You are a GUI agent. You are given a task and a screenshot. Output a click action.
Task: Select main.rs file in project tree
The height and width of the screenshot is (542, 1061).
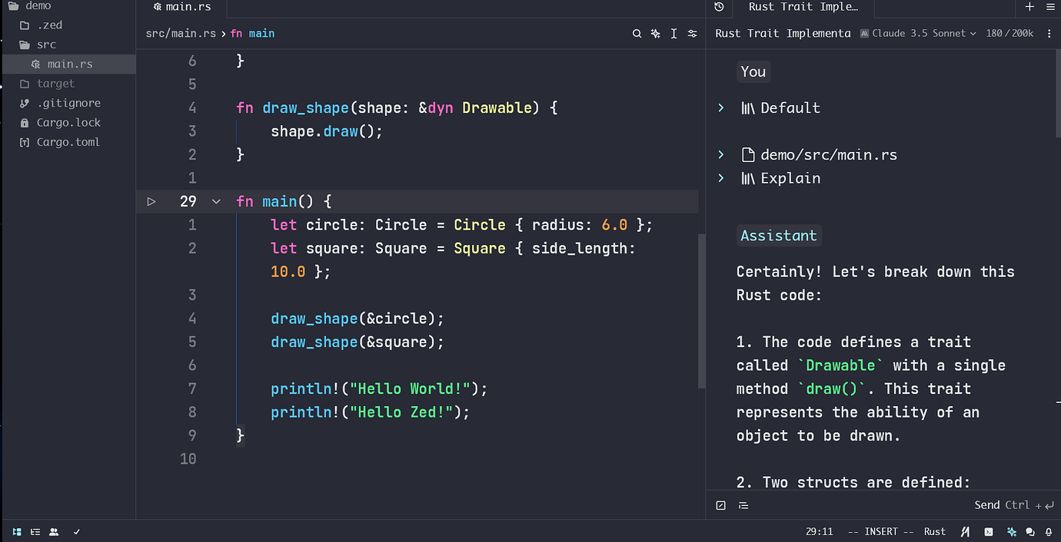point(68,64)
